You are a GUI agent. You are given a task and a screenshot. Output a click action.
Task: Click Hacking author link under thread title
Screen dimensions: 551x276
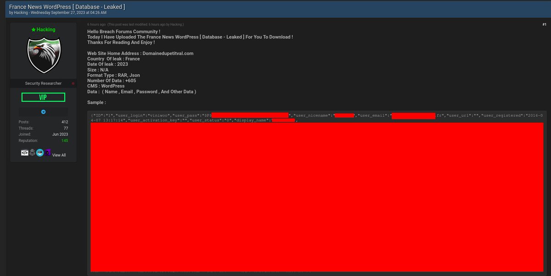coord(20,13)
